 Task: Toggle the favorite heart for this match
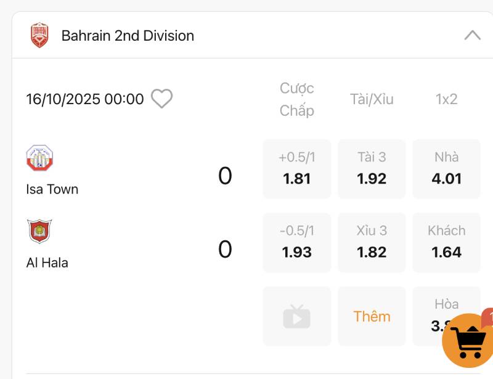point(162,99)
